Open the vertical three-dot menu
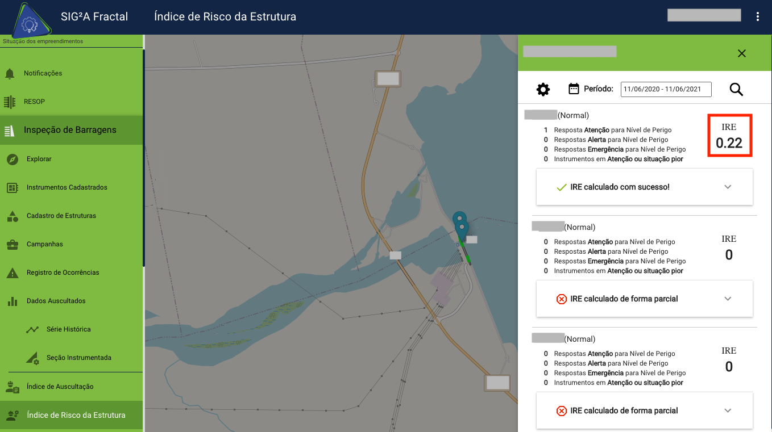This screenshot has height=432, width=772. tap(758, 16)
